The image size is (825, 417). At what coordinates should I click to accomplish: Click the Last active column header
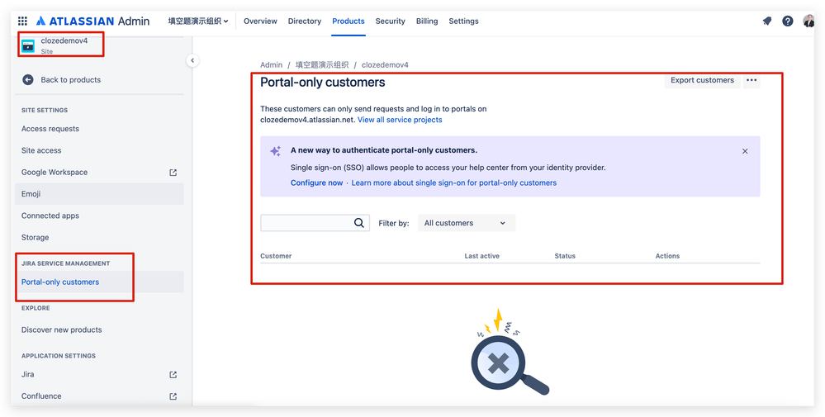482,256
